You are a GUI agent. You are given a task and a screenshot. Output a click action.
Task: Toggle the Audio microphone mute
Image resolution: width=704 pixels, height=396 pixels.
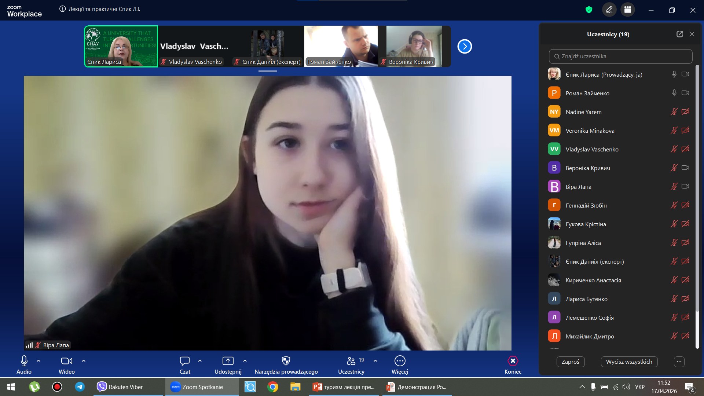click(x=24, y=361)
